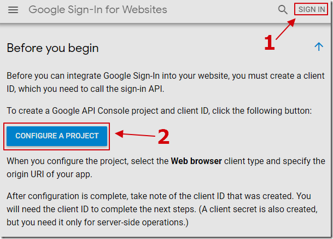Click the blue up arrow icon
This screenshot has width=333, height=239.
(x=319, y=46)
